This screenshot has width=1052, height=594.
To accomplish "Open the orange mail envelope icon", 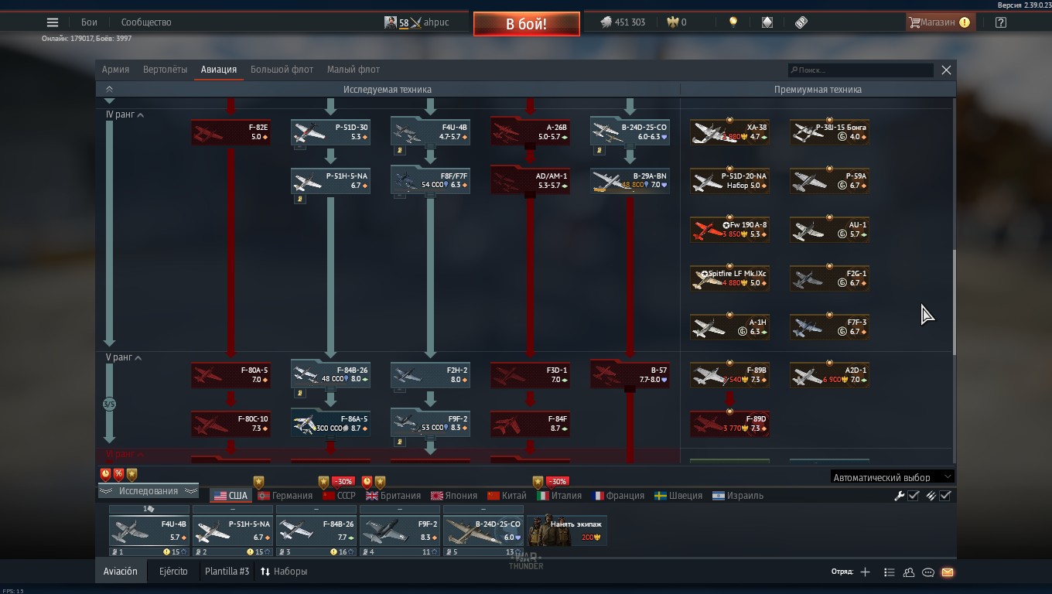I will [x=948, y=572].
